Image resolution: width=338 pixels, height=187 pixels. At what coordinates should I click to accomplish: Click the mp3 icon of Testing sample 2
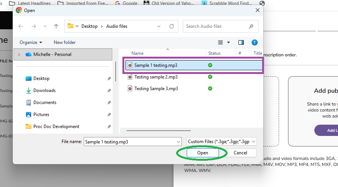[x=130, y=77]
